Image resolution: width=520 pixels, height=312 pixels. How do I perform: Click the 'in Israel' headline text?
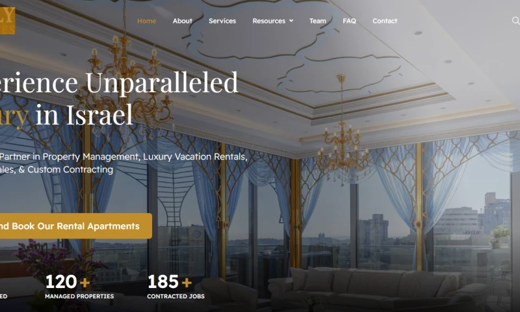[84, 114]
